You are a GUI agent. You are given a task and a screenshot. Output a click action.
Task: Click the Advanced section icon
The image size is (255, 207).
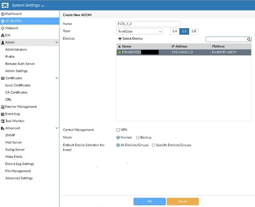point(3,128)
